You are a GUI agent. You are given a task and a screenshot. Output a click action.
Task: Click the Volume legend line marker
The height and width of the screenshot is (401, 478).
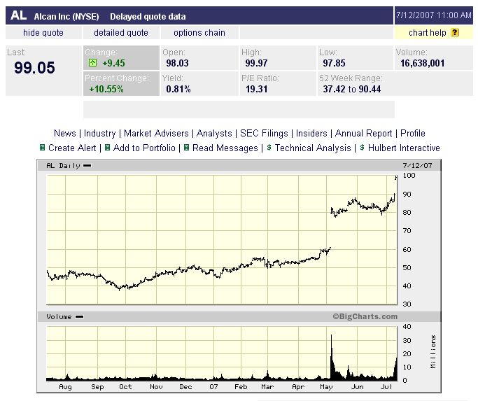pos(79,317)
